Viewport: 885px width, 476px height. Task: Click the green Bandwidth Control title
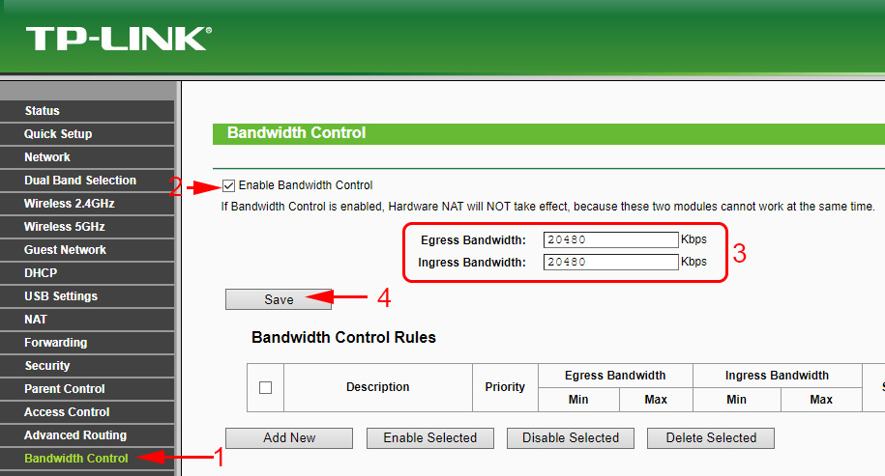point(296,133)
